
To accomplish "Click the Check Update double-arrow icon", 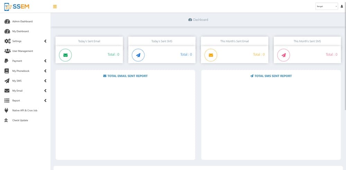I will [x=6, y=120].
